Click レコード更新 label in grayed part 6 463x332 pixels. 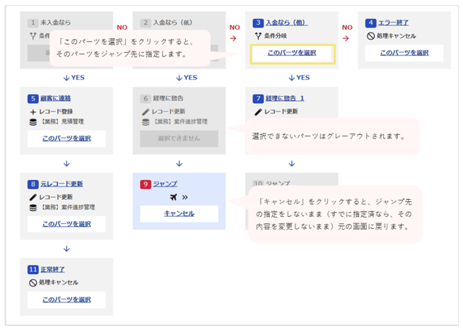(169, 112)
